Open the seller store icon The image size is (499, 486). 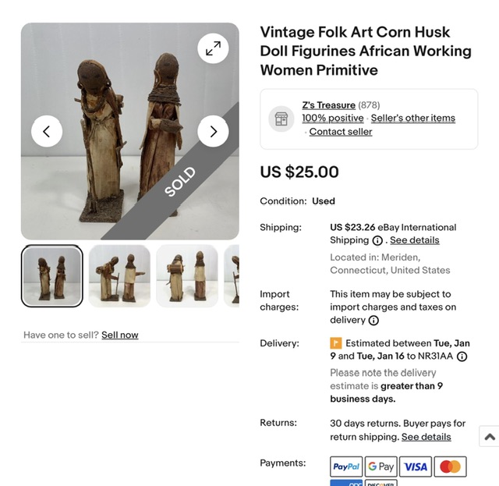[281, 119]
